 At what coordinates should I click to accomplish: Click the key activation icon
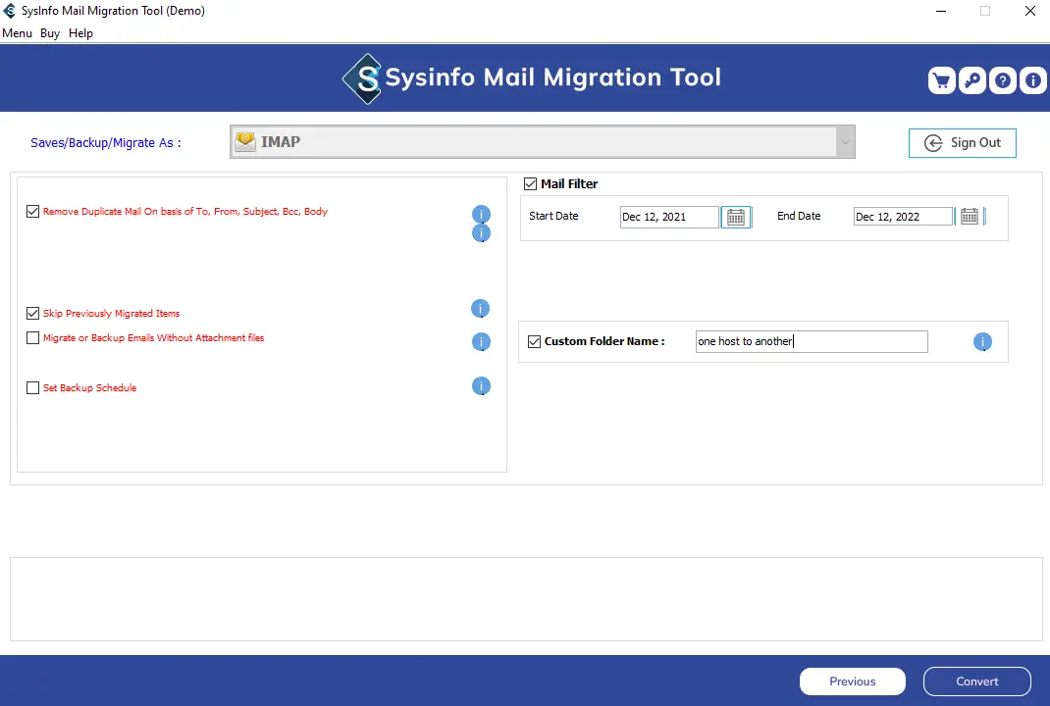[x=972, y=81]
